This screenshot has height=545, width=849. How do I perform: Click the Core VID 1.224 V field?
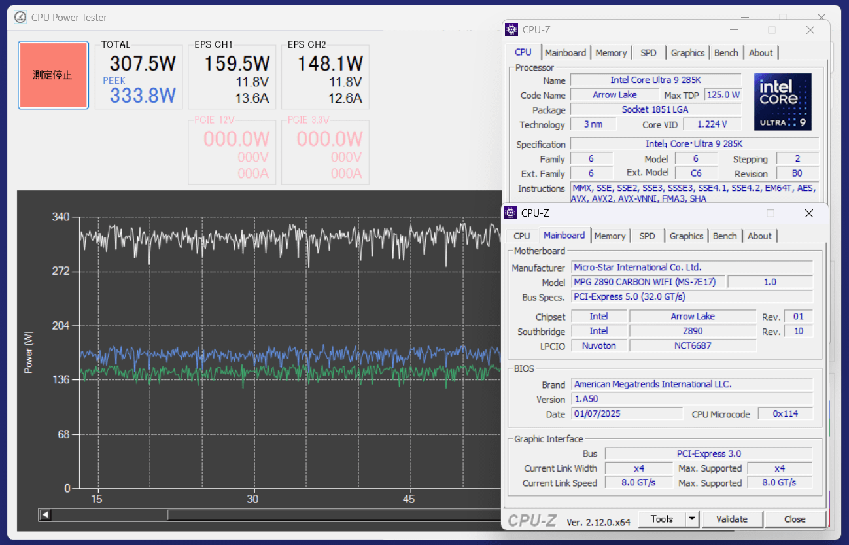tap(712, 124)
